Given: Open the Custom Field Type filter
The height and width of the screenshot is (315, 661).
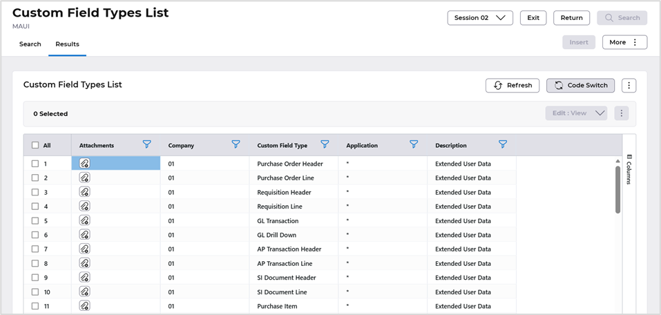Looking at the screenshot, I should pos(325,144).
